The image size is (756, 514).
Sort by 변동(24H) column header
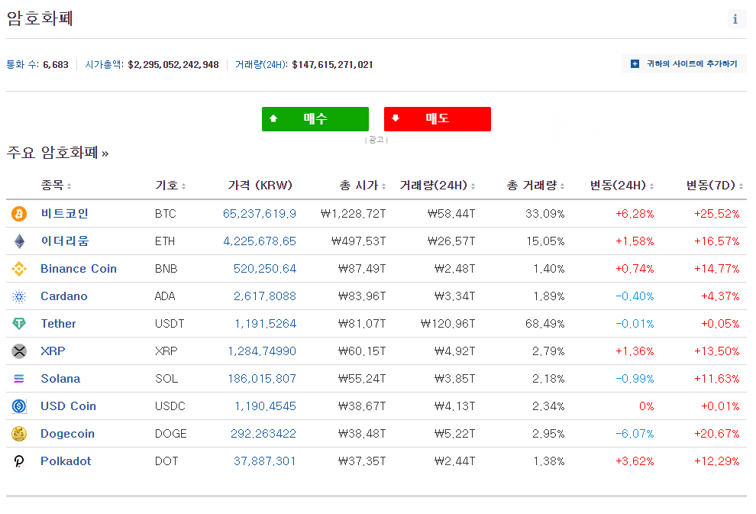click(622, 185)
